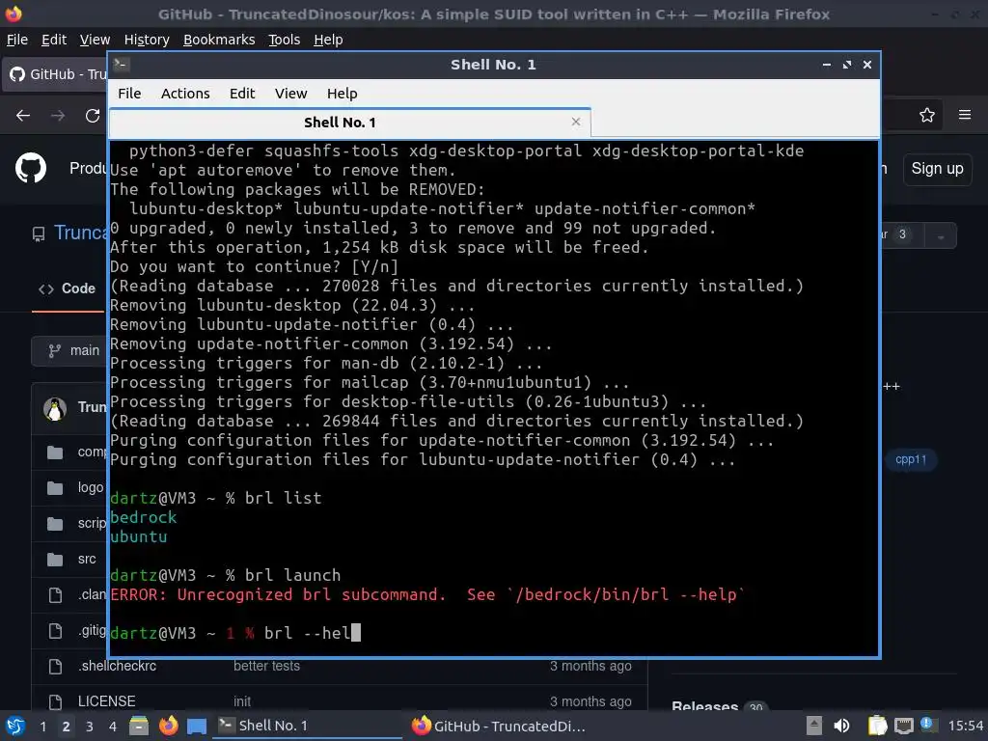Click the 15:54 clock
The height and width of the screenshot is (741, 988).
[965, 727]
